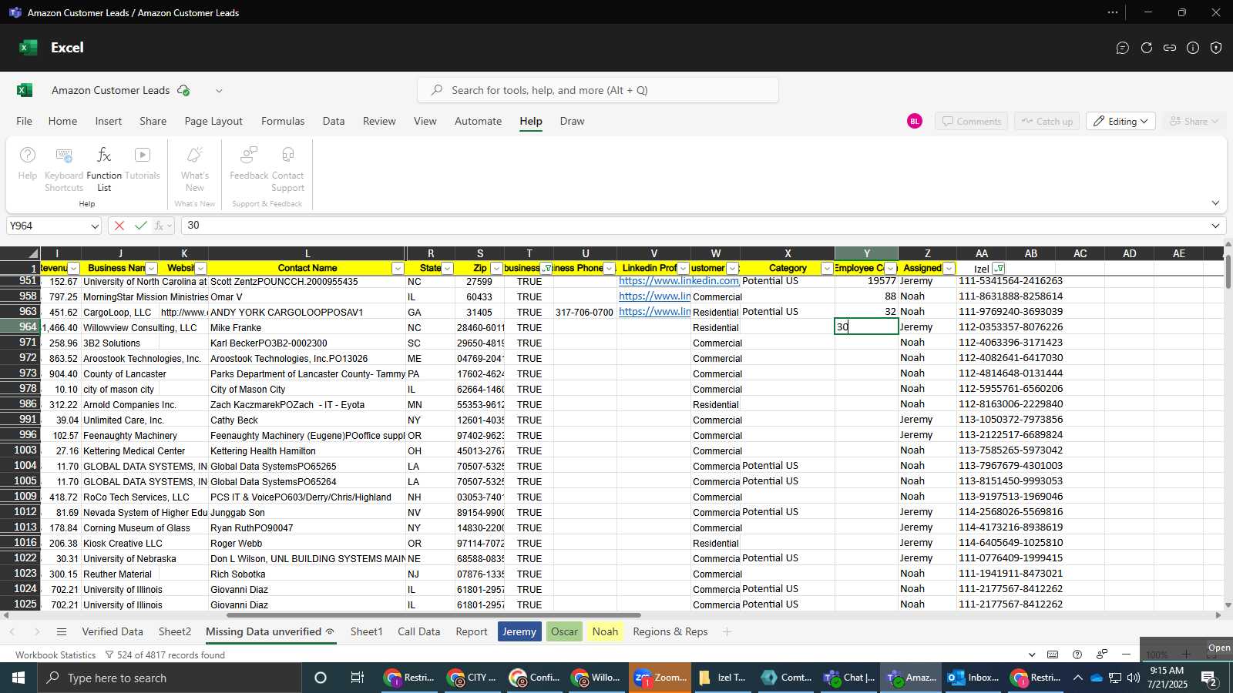Image resolution: width=1233 pixels, height=693 pixels.
Task: Switch to the Home ribbon tab
Action: [x=62, y=121]
